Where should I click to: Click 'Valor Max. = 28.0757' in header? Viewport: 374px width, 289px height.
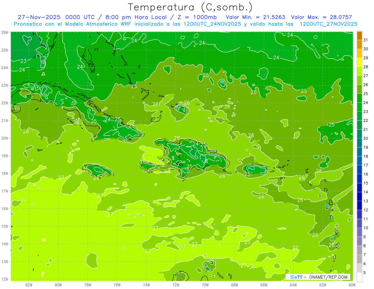322,17
